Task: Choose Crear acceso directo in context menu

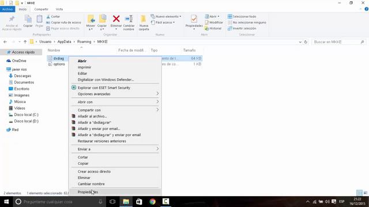Action: pos(94,171)
